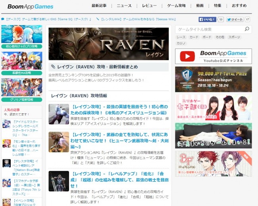This screenshot has width=258, height=206.
Task: Open the レビュー menu item
Action: pos(149,6)
